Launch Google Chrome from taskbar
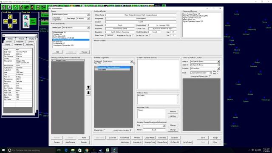The width and height of the screenshot is (272, 153). (87, 150)
